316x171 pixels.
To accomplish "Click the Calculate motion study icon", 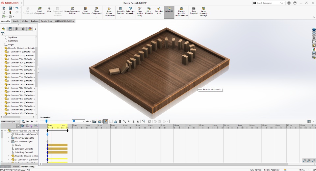I will (x=23, y=121).
